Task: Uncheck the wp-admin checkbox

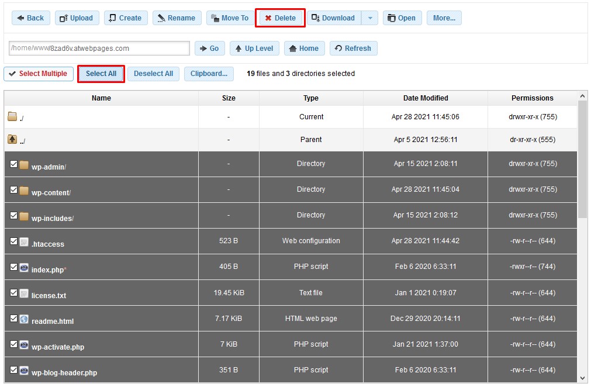Action: point(14,164)
